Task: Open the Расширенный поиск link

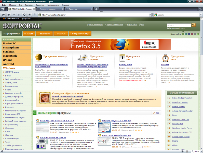Action: click(x=177, y=28)
